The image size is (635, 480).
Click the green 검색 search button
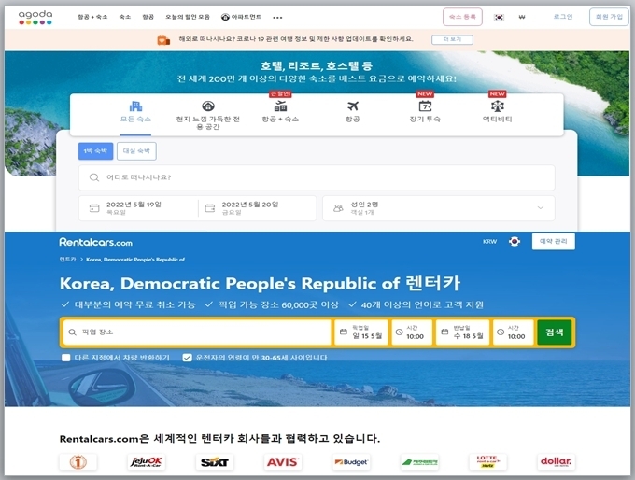point(555,332)
